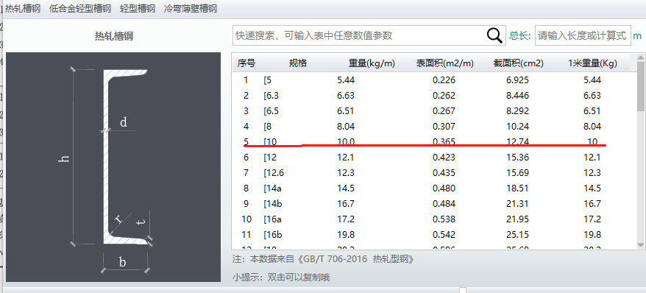Click the 总长 length input field
Viewport: 646px width, 293px height.
pos(583,35)
